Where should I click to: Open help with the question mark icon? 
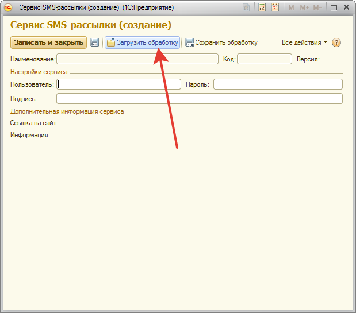pyautogui.click(x=337, y=42)
